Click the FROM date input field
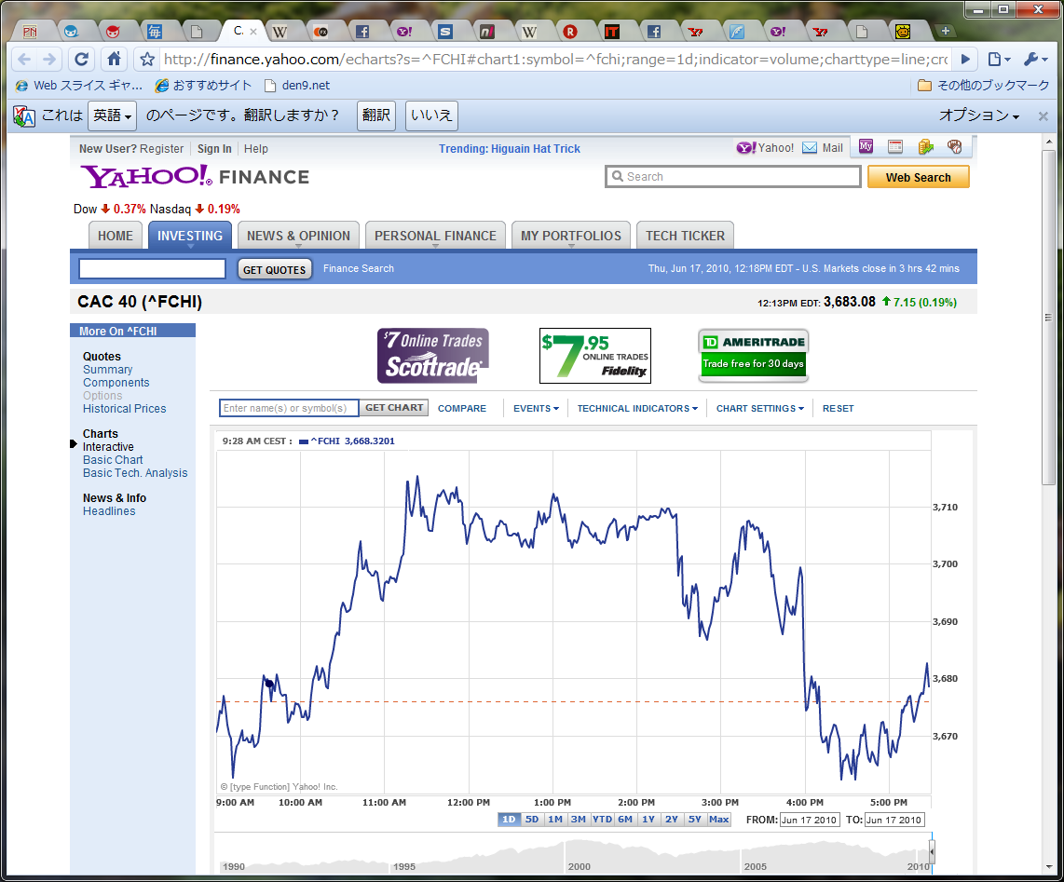 tap(809, 820)
